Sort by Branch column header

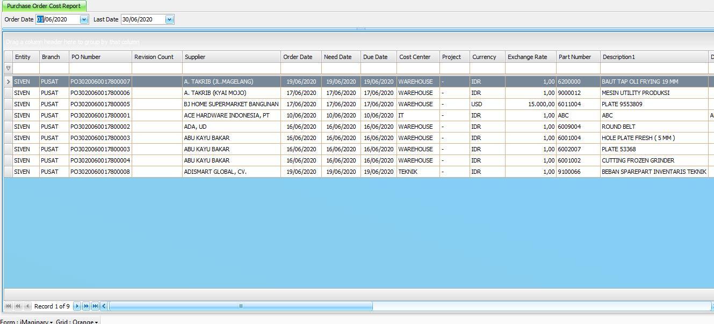pyautogui.click(x=54, y=57)
